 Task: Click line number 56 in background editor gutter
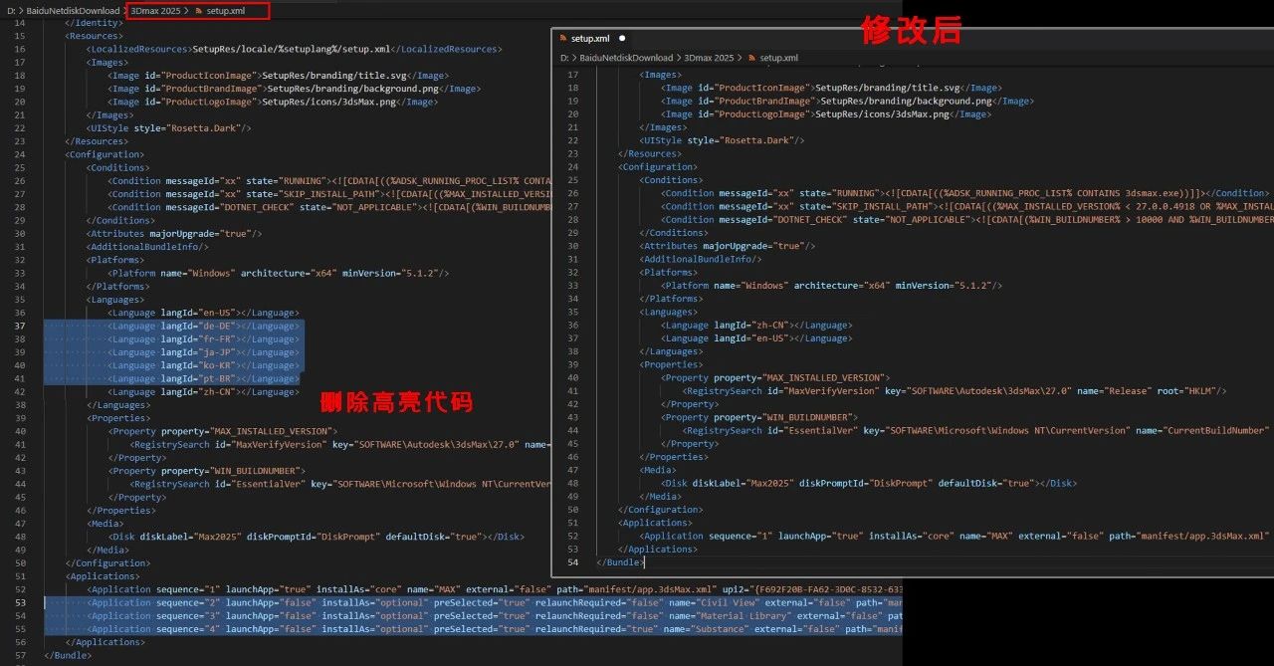(x=20, y=642)
